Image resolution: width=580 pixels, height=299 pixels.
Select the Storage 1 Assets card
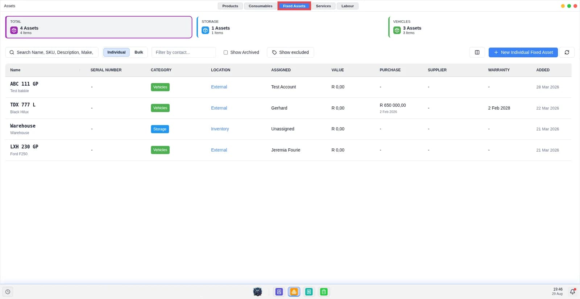point(290,27)
